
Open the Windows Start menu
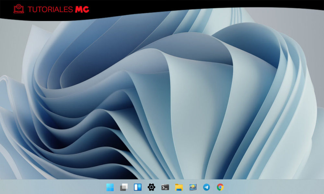click(110, 187)
